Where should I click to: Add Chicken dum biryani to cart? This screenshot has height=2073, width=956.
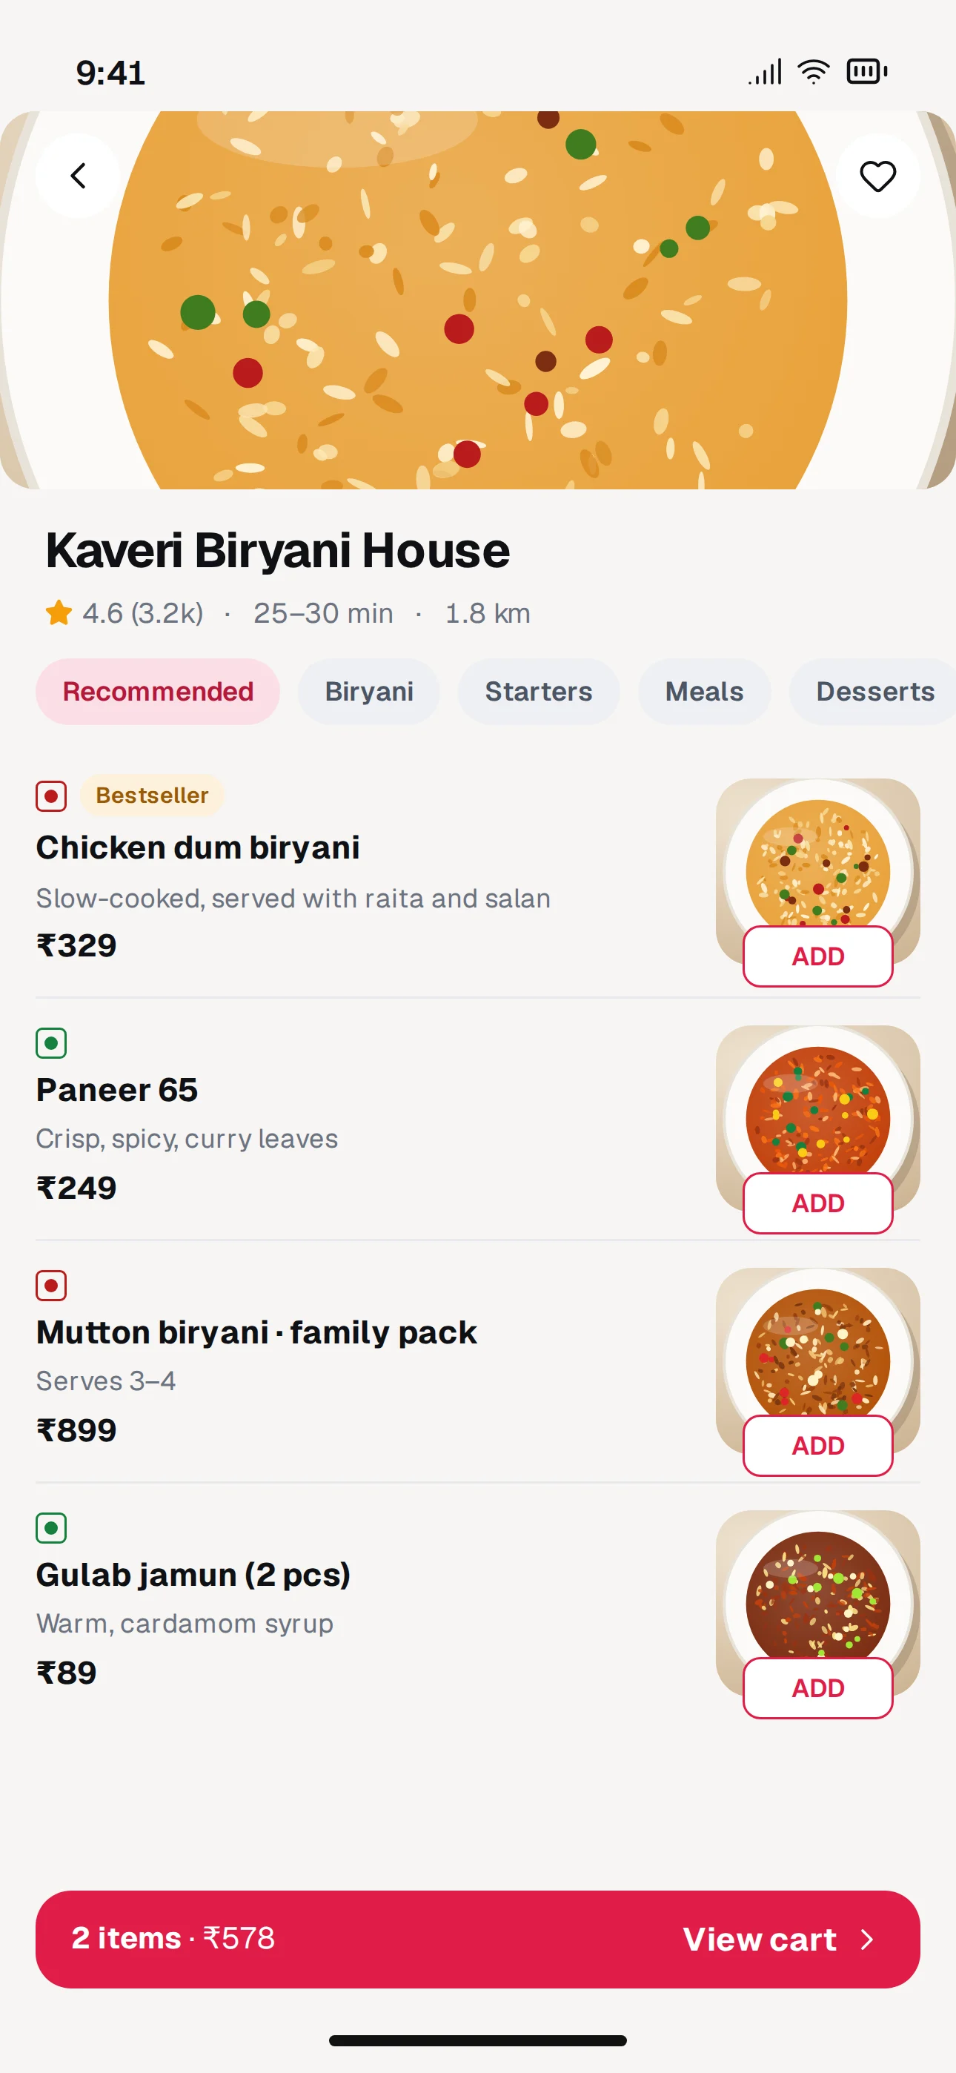pyautogui.click(x=817, y=956)
